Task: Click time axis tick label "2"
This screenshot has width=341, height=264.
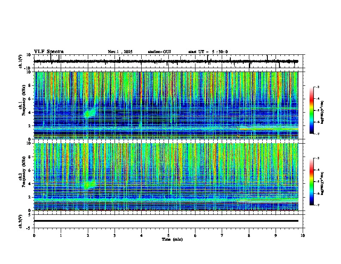Action: (88, 236)
